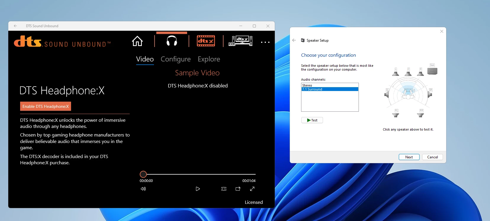Select Stereo in Audio channels list
This screenshot has height=221, width=490.
(x=307, y=85)
